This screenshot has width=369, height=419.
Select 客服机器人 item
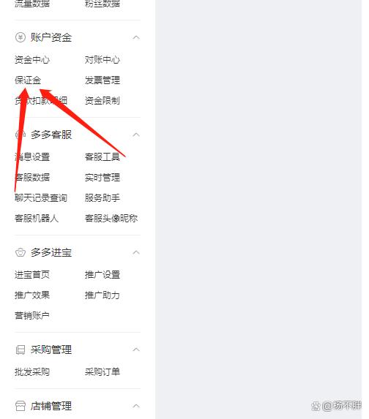point(37,219)
